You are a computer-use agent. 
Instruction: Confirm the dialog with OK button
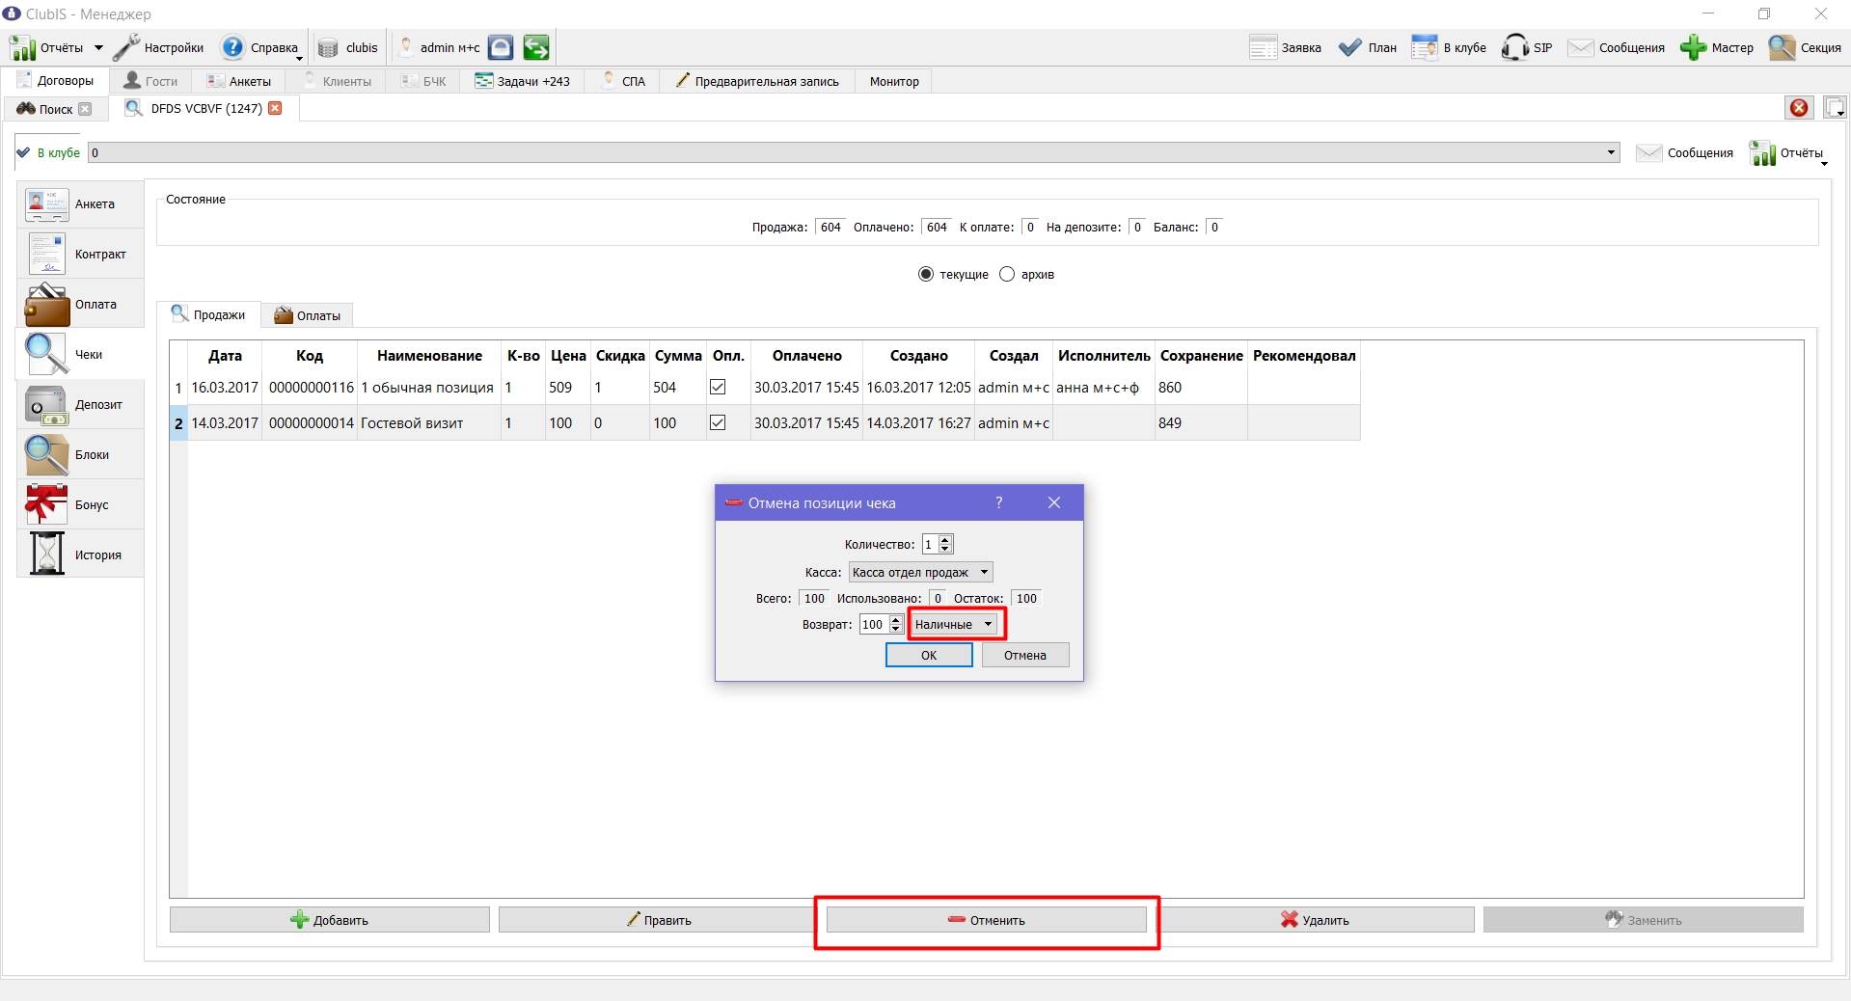(929, 655)
